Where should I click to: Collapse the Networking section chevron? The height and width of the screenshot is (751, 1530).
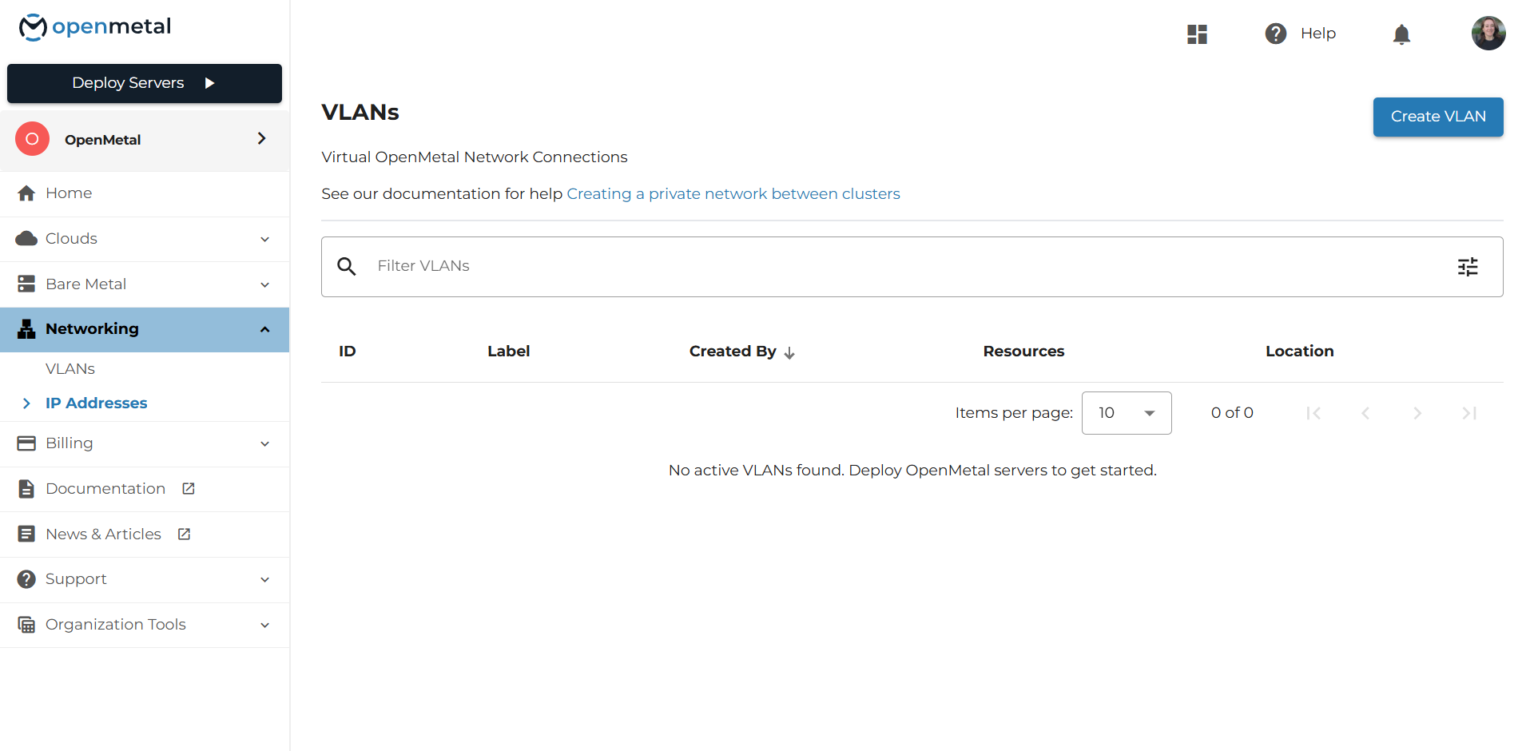pos(264,329)
